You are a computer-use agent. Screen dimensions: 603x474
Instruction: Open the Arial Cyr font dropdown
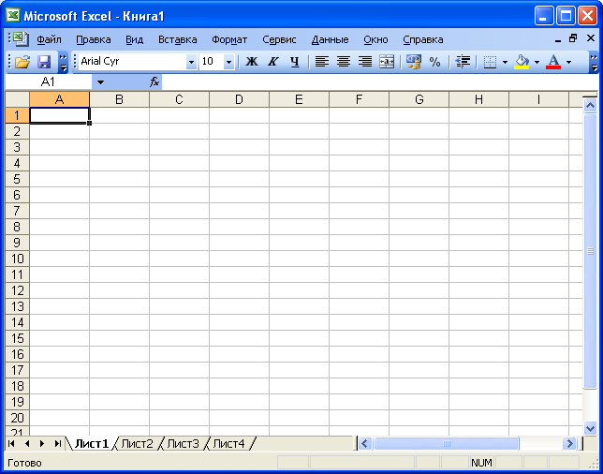(191, 62)
